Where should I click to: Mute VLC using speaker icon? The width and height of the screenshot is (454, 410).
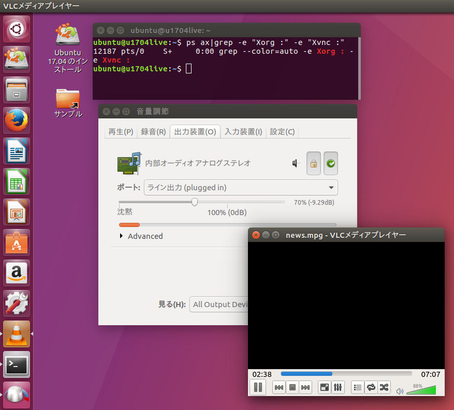tap(400, 391)
